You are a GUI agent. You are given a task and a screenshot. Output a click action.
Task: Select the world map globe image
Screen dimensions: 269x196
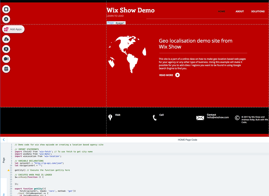point(127,54)
